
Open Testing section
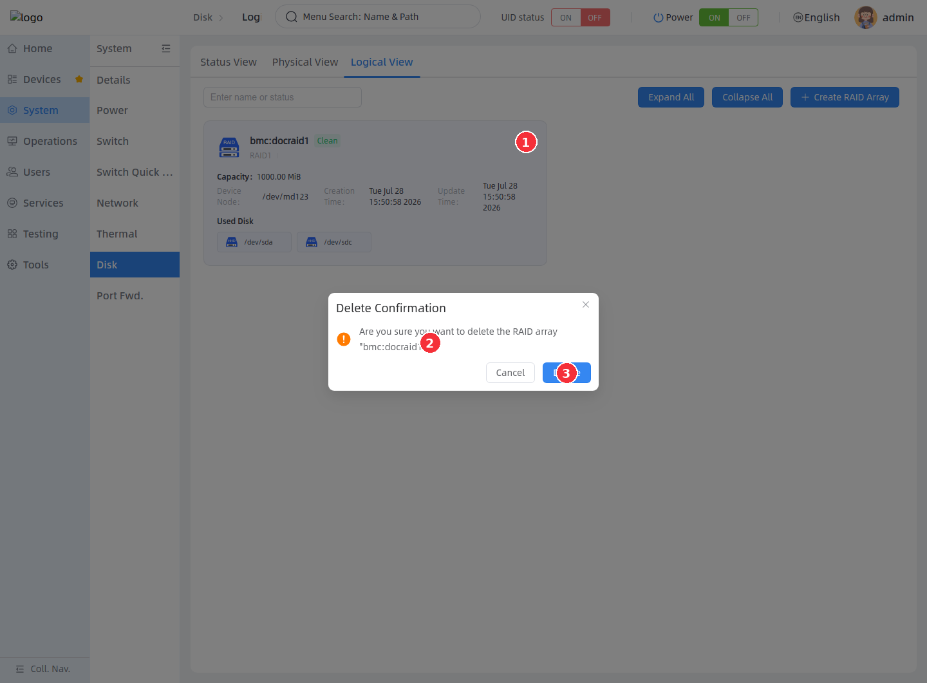coord(44,234)
